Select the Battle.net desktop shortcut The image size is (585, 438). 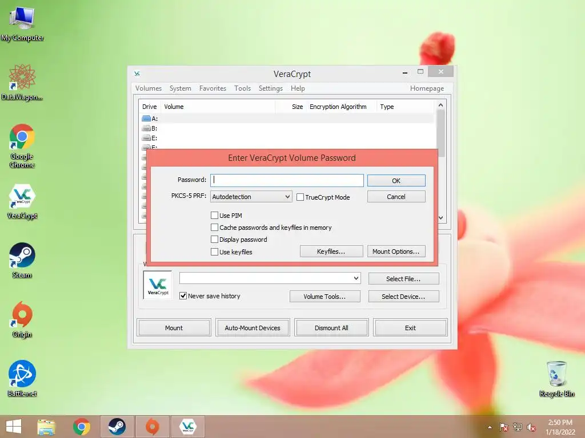(22, 378)
